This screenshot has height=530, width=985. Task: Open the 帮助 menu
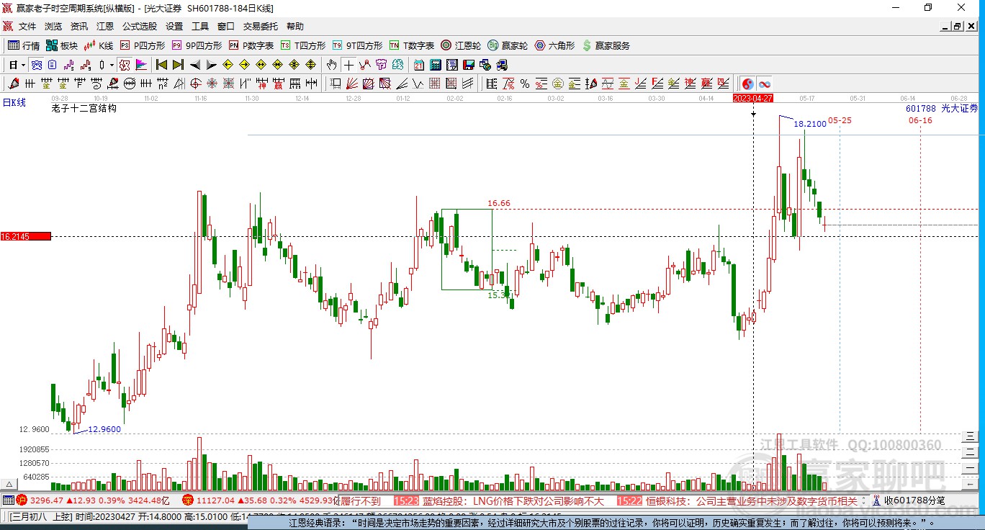(x=295, y=27)
